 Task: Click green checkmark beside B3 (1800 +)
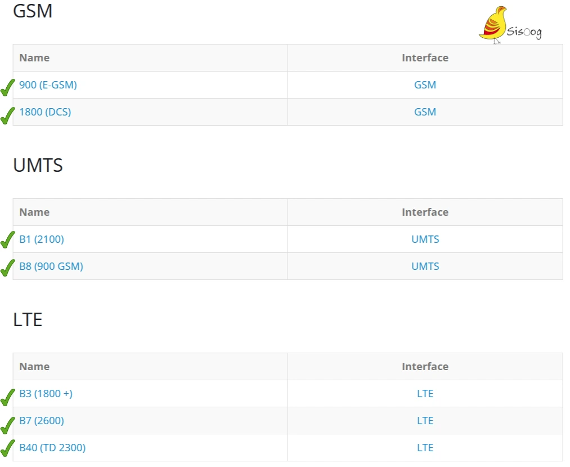(x=8, y=397)
